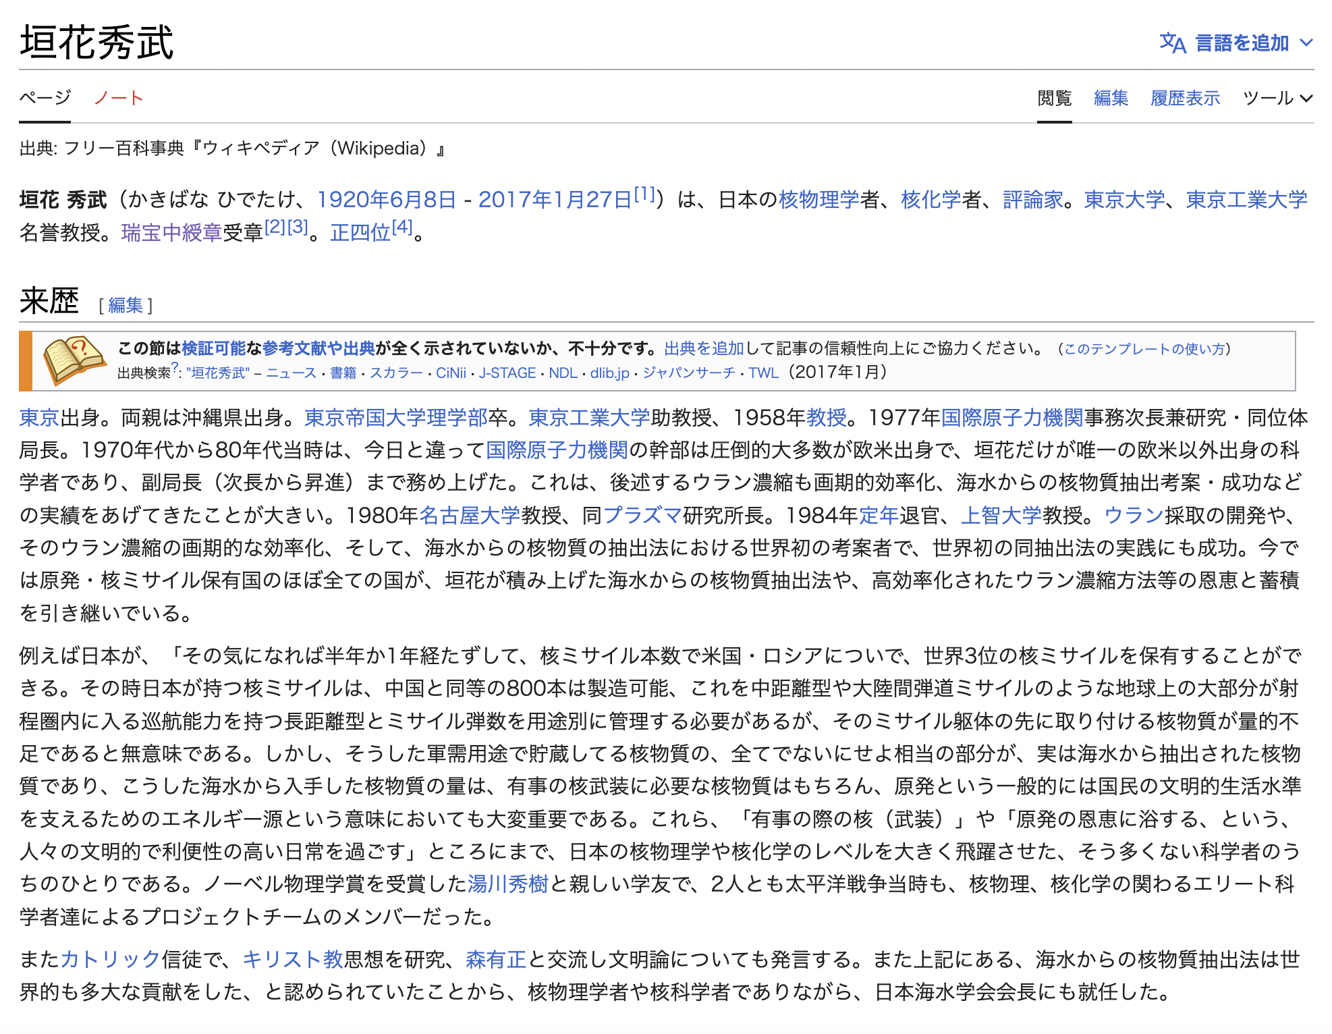Open the 湯川秀樹 link

[508, 884]
